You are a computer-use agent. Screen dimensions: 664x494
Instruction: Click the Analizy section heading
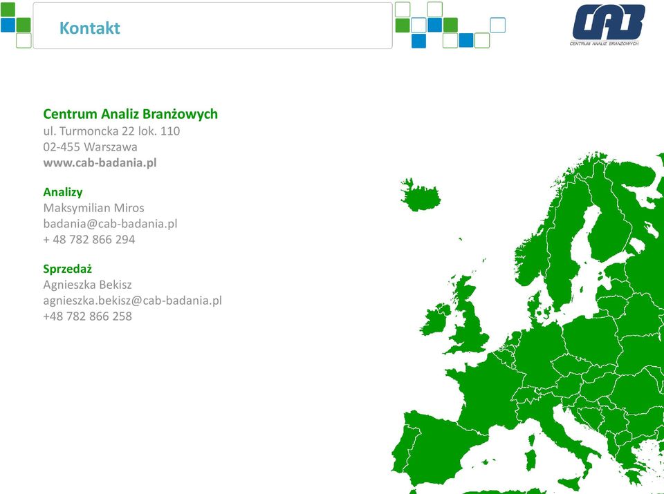(63, 192)
